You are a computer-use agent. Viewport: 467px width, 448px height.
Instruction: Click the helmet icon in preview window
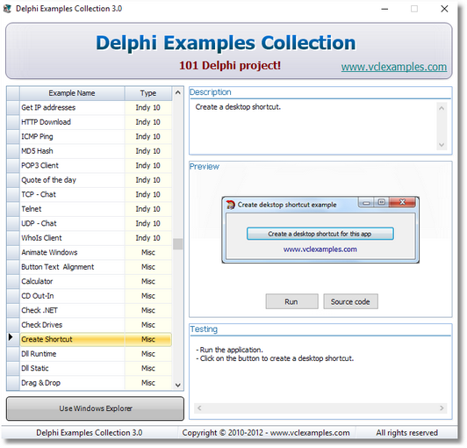coord(230,205)
